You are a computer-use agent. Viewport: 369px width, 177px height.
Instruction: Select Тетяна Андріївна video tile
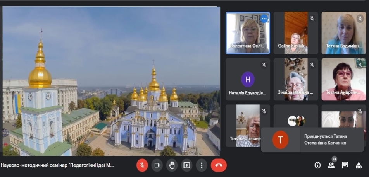tap(343, 79)
